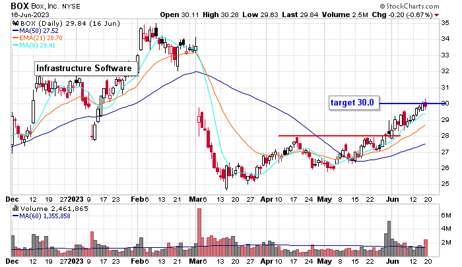Click the red down-arrow change indicator
462x267 pixels.
pyautogui.click(x=437, y=15)
